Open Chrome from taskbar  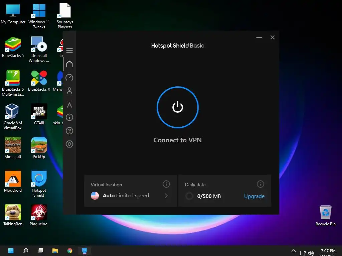(70, 251)
